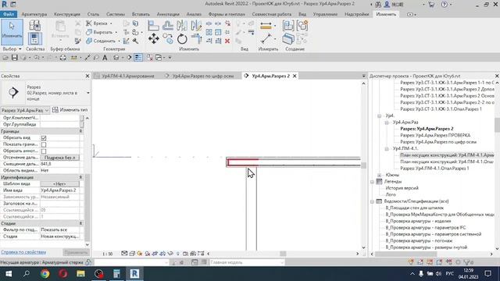This screenshot has width=500, height=281.
Task: Close the Ур4.Арм.Разрез 2 view tab
Action: tap(295, 76)
